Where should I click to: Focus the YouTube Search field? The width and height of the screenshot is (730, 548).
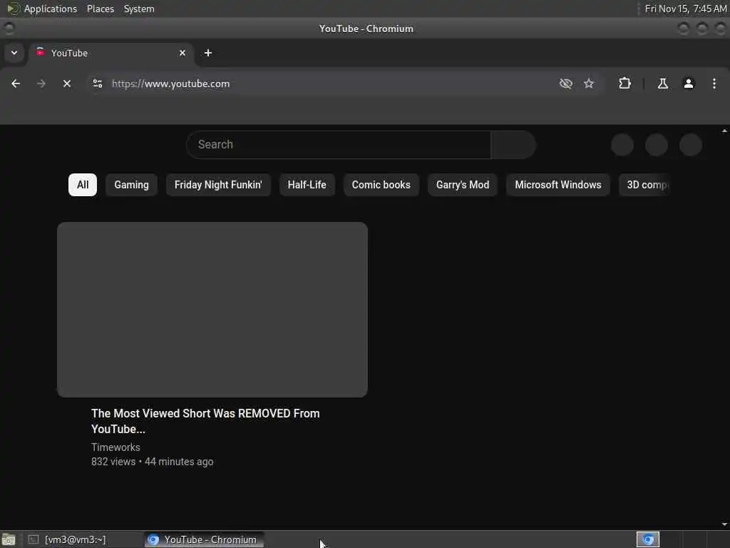[339, 144]
